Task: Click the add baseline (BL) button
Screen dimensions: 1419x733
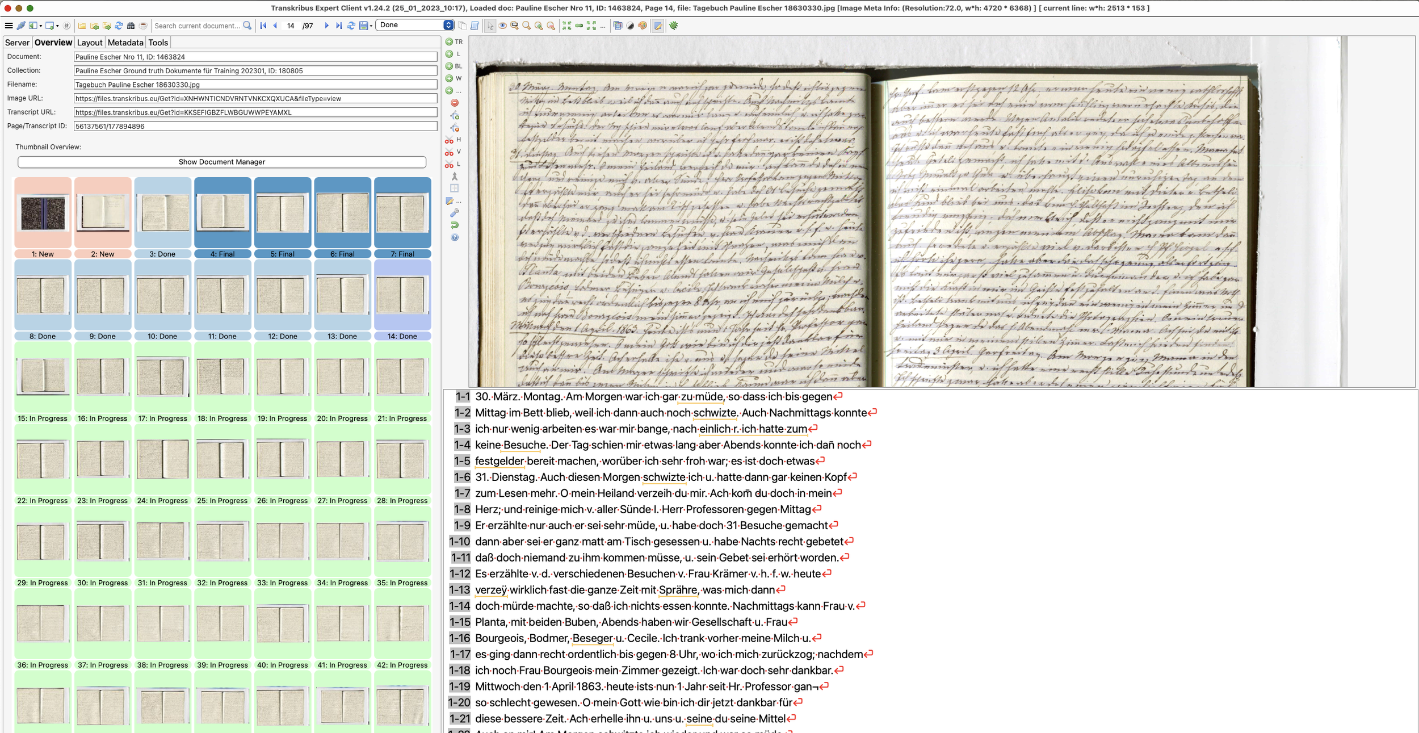Action: (449, 66)
